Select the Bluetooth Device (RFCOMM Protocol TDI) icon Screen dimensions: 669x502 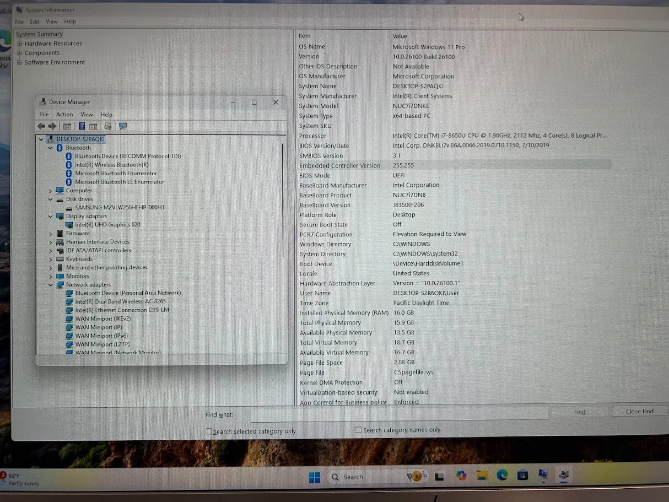[x=69, y=156]
